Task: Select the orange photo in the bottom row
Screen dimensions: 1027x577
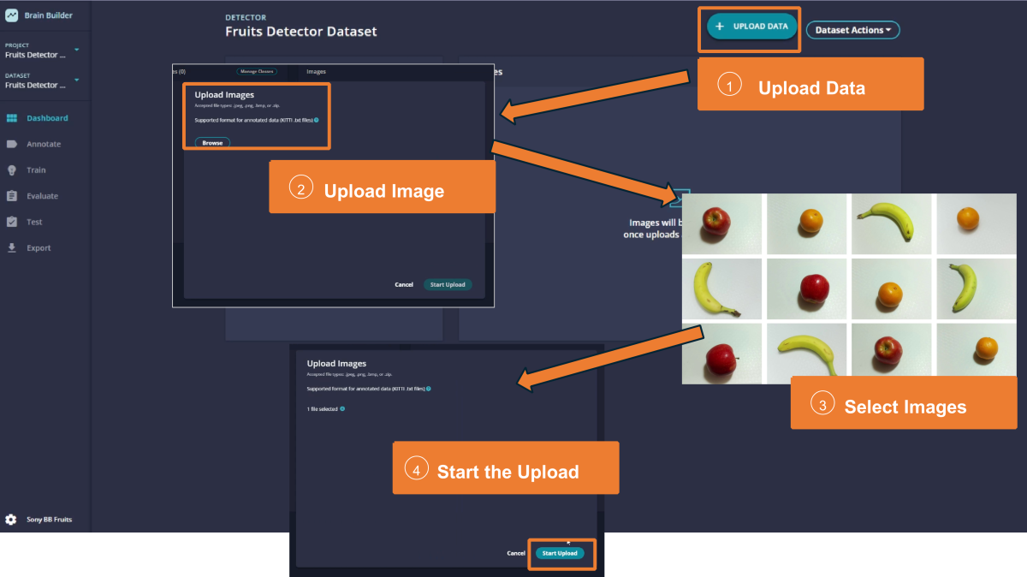Action: 976,350
